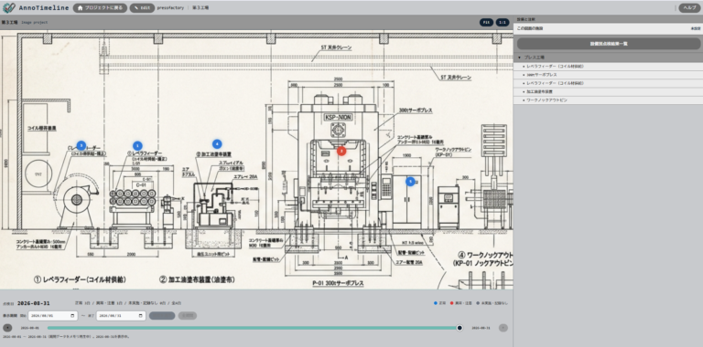Viewport: 703px width, 347px height.
Task: Click the pencil icon in Edit button
Action: click(x=135, y=8)
